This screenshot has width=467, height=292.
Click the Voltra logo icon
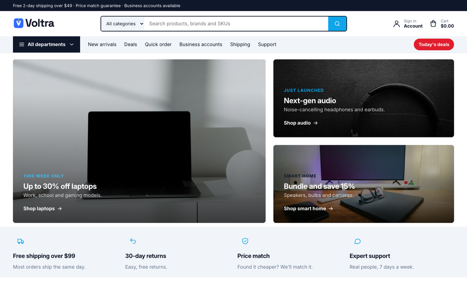coord(18,23)
